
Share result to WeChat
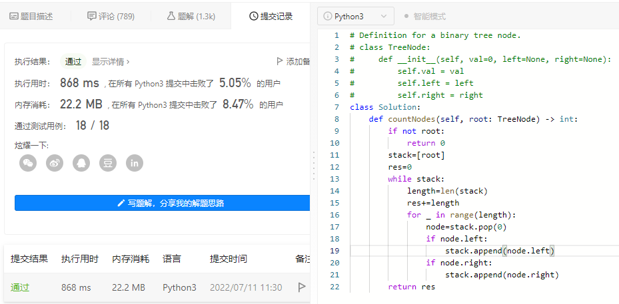click(x=28, y=163)
